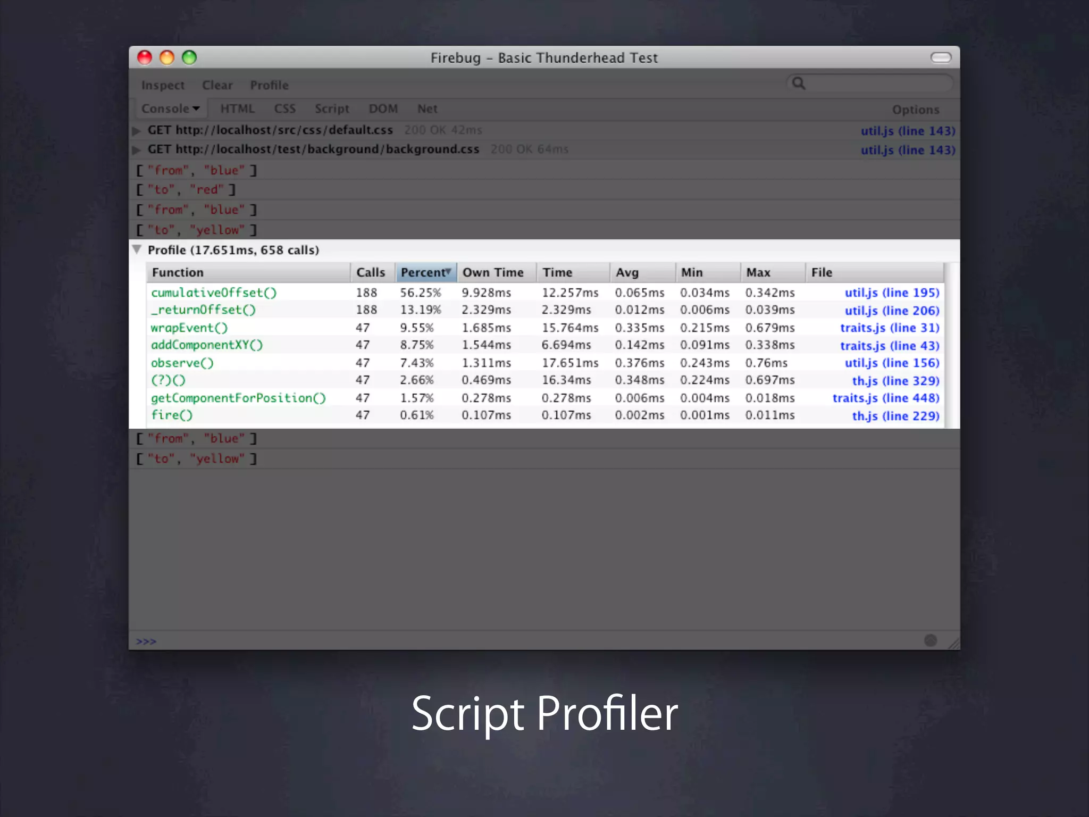Open th.js (line 329) file link
The image size is (1089, 817).
pos(895,381)
